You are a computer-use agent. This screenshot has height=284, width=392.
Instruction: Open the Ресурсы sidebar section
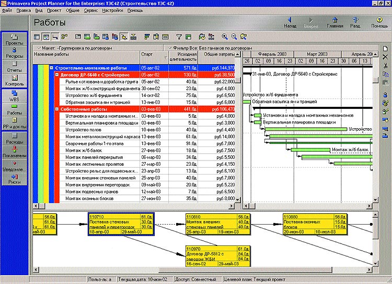(15, 52)
